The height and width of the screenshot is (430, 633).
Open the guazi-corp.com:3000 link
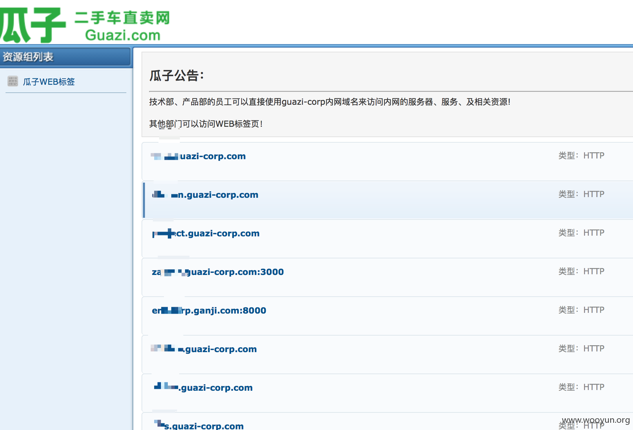[218, 272]
